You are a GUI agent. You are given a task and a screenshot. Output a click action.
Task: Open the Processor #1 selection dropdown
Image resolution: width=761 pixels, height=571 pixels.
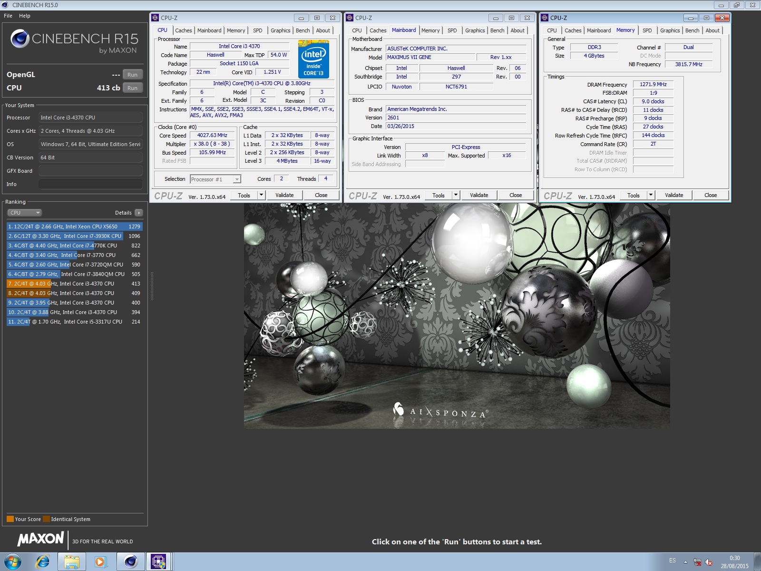[x=215, y=179]
